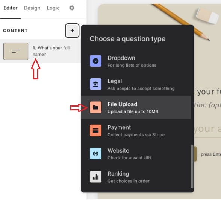Select the Legal question type label
221x200 pixels.
pos(115,81)
